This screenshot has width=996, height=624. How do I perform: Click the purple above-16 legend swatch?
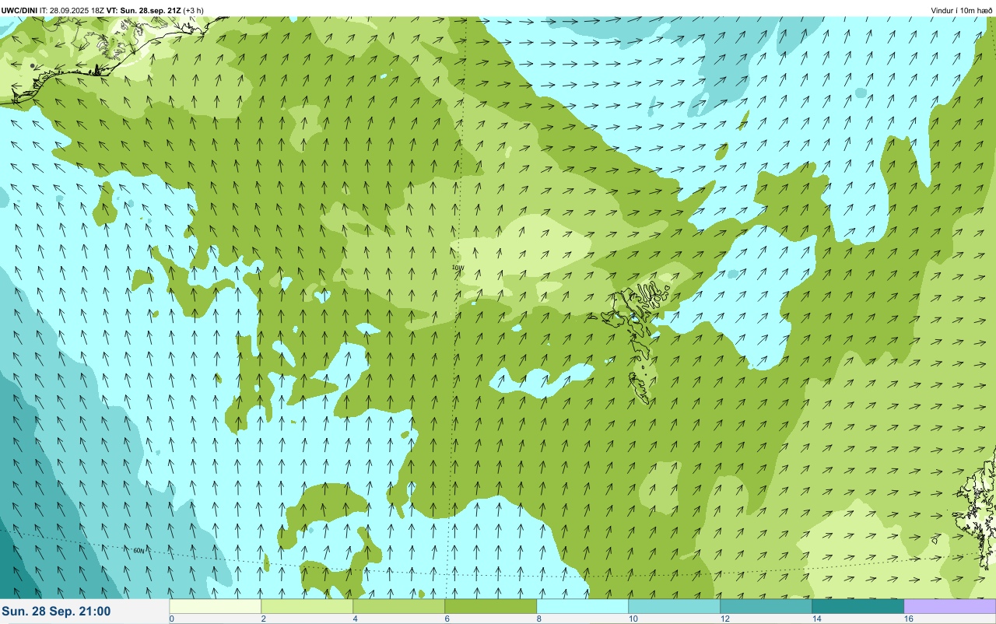[x=950, y=606]
